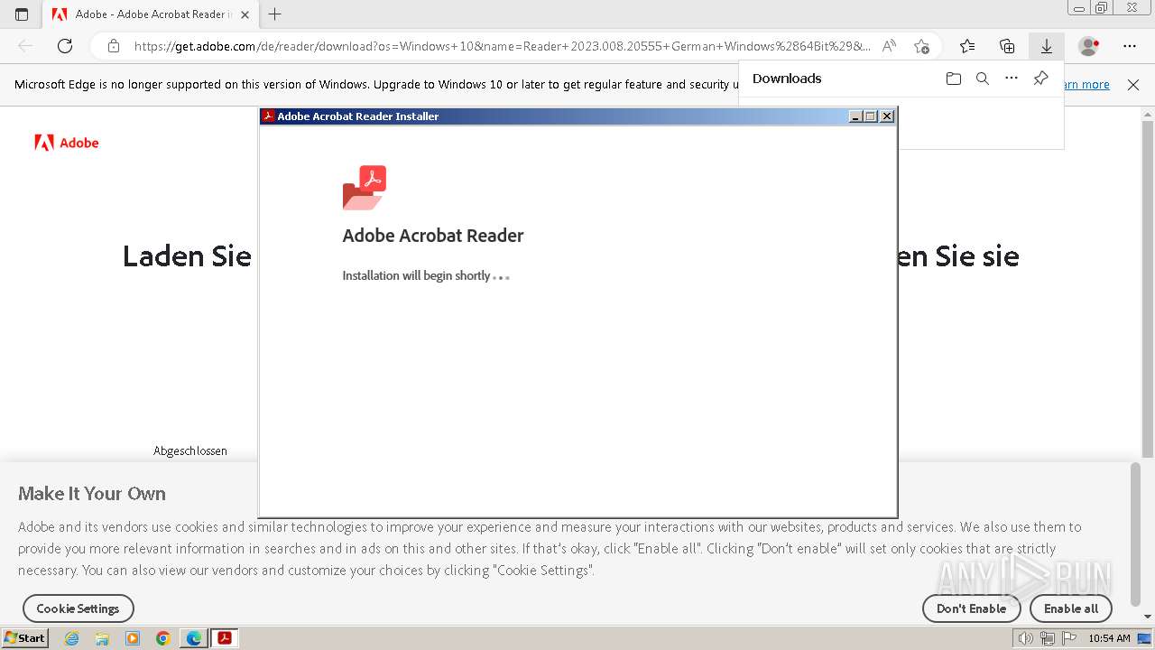
Task: Open Cookie Settings
Action: (x=78, y=608)
